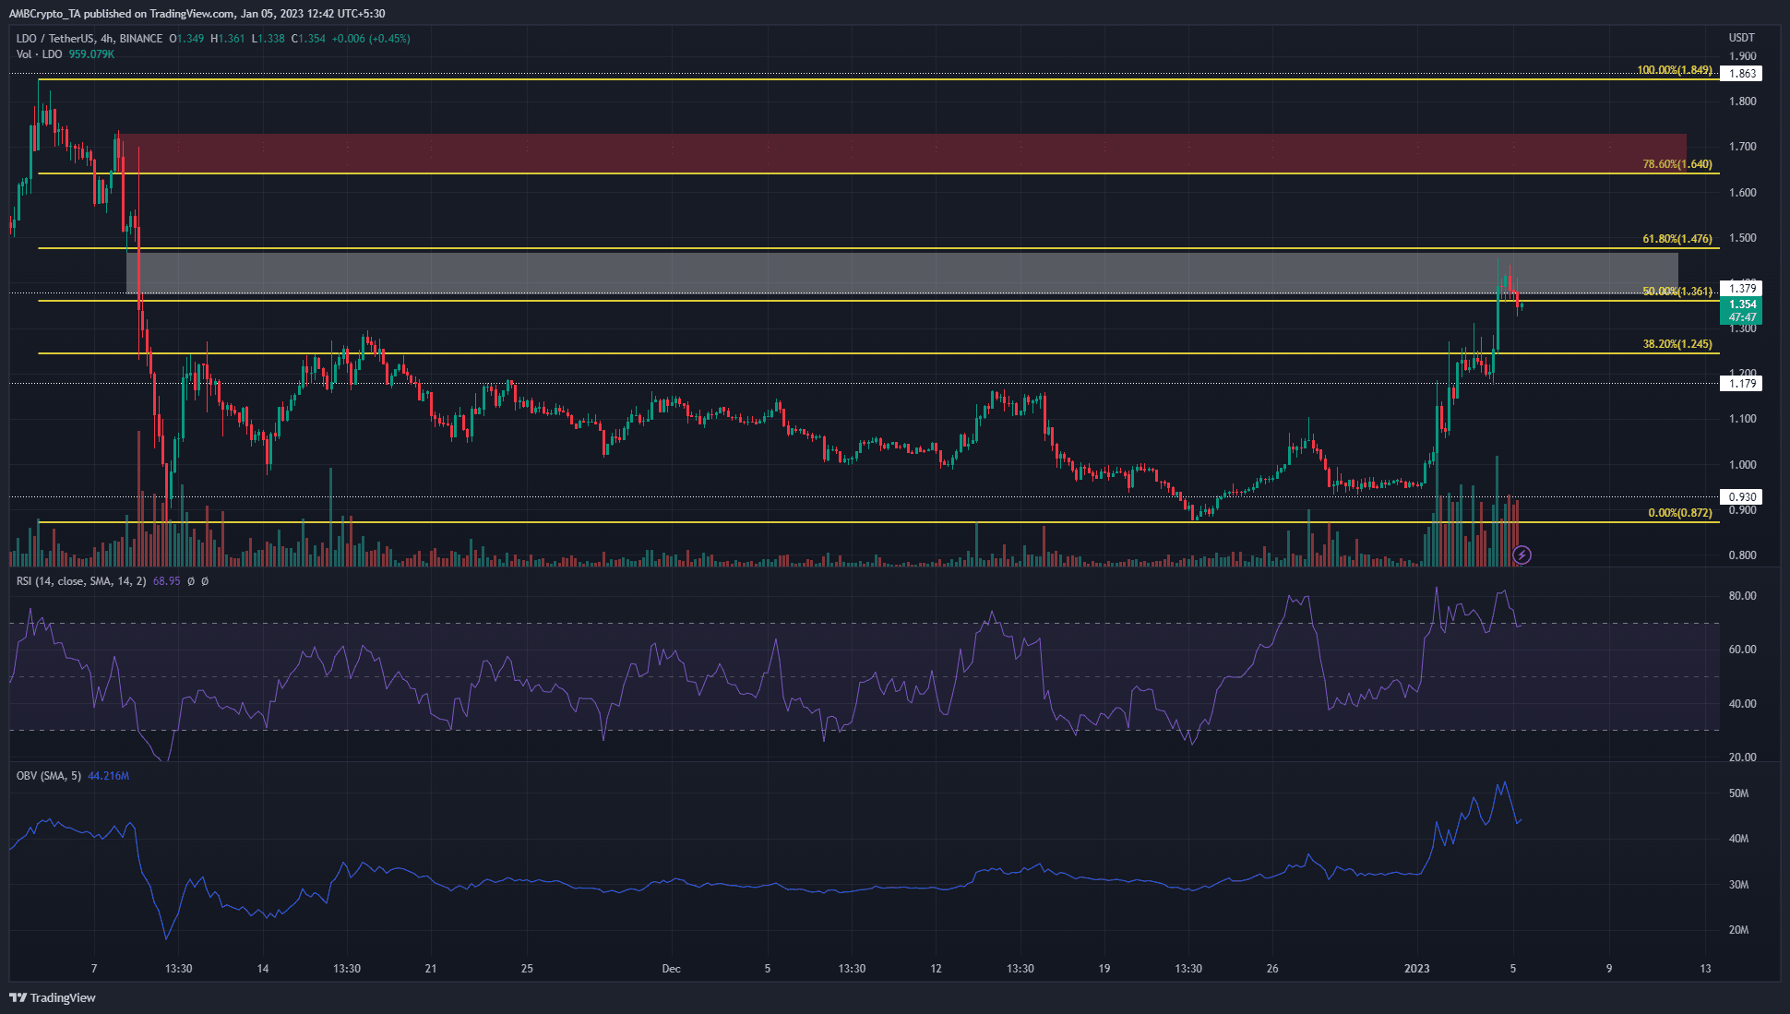Screen dimensions: 1790x1014
Task: Click the 61.80%(1.476) Fibonacci level label
Action: point(1677,239)
